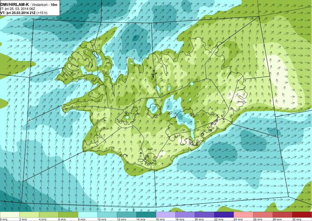312x221 pixels.
Task: Select the 8–10 m/s light cyan swatch
Action: pyautogui.click(x=88, y=215)
